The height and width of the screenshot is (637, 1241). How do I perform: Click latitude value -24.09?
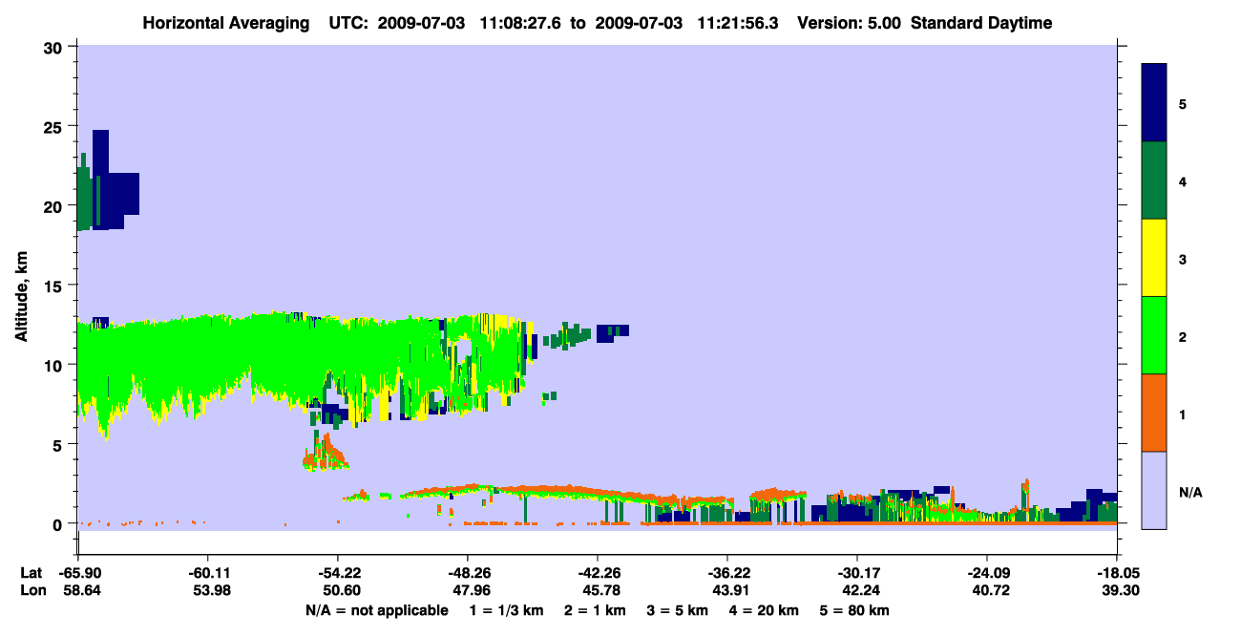pyautogui.click(x=986, y=573)
